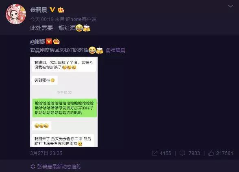Screen dimensions: 239x172
Task: Open 张碧晨 profile avatar
Action: click(x=16, y=14)
